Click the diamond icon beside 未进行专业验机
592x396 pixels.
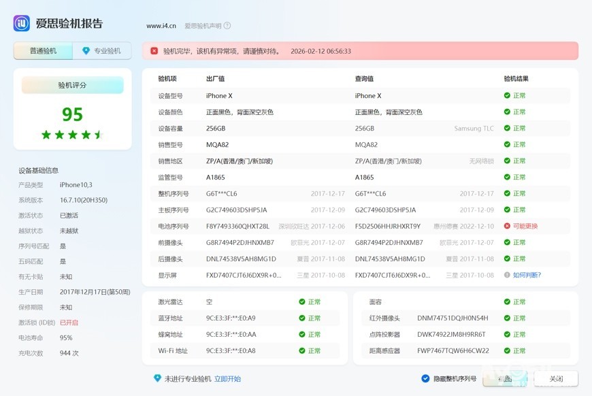pyautogui.click(x=157, y=378)
